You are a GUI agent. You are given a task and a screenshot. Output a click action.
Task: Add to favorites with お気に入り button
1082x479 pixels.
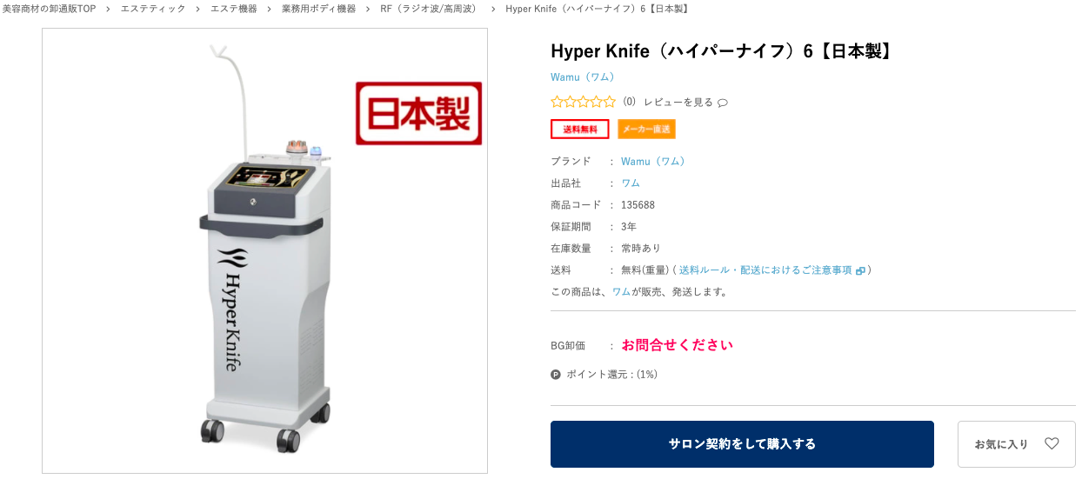(x=1017, y=444)
